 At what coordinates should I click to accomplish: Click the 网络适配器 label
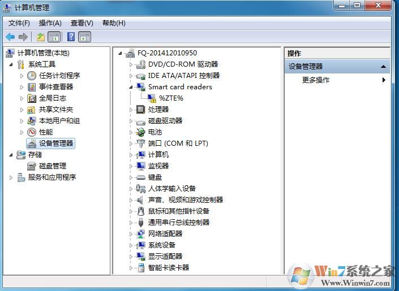(x=165, y=234)
